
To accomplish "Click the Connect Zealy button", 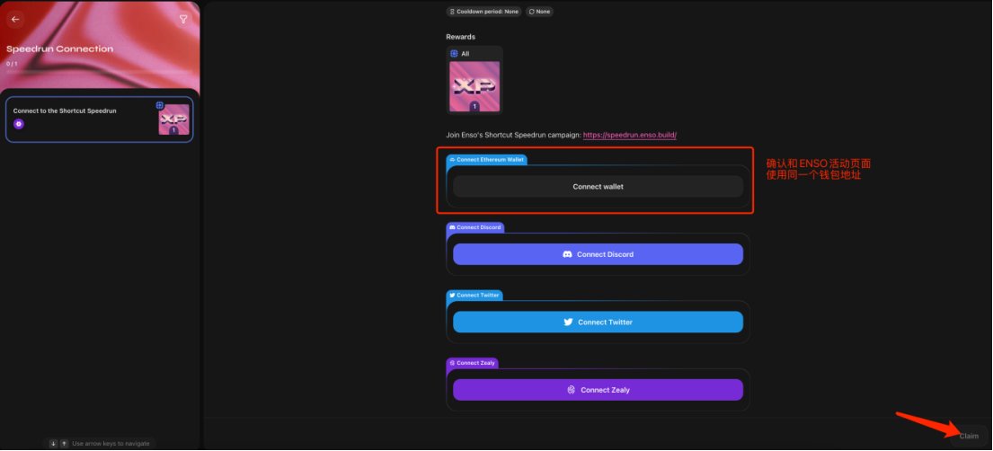I will click(x=598, y=390).
